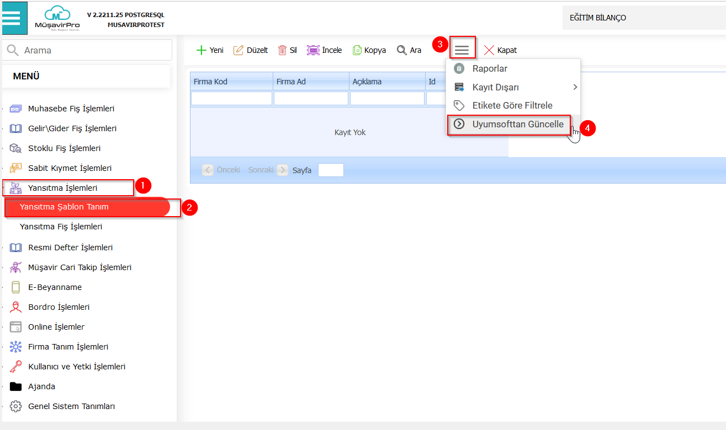Click the Resmi Defter İşlemleri book icon
Image resolution: width=726 pixels, height=430 pixels.
tap(15, 248)
